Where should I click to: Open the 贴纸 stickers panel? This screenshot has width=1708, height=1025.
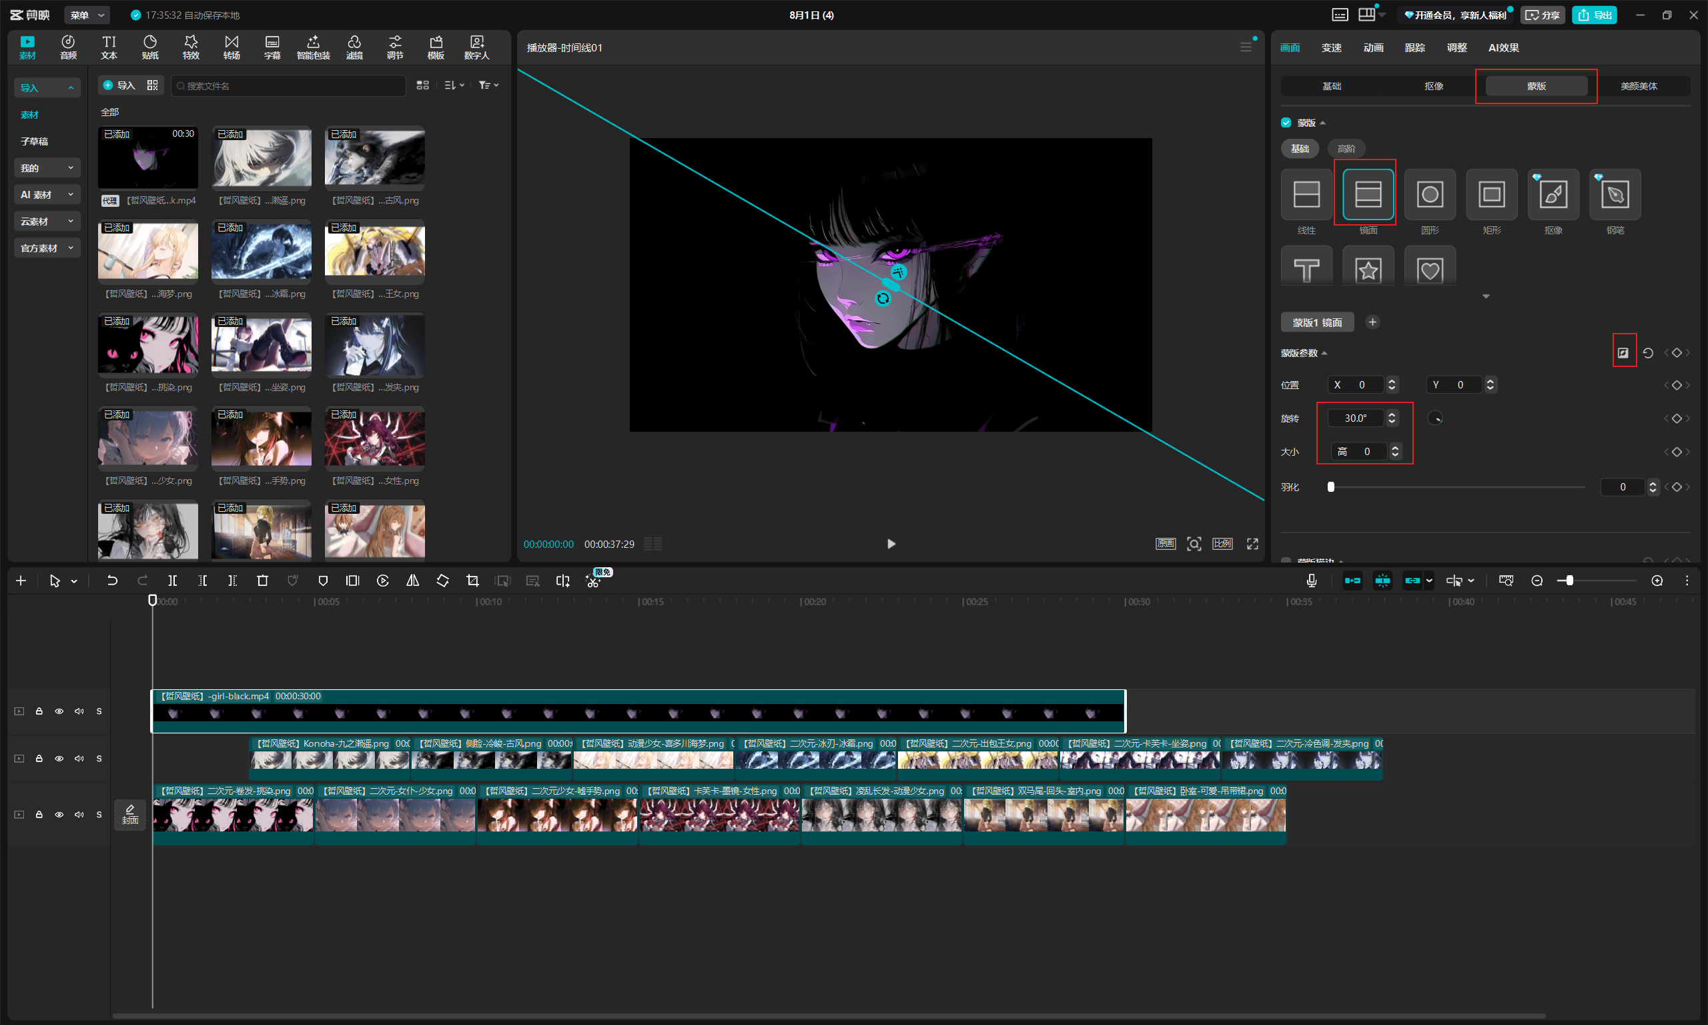[x=150, y=47]
